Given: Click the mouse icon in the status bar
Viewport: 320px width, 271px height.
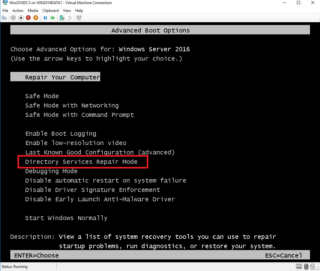Looking at the screenshot, I should (306, 266).
